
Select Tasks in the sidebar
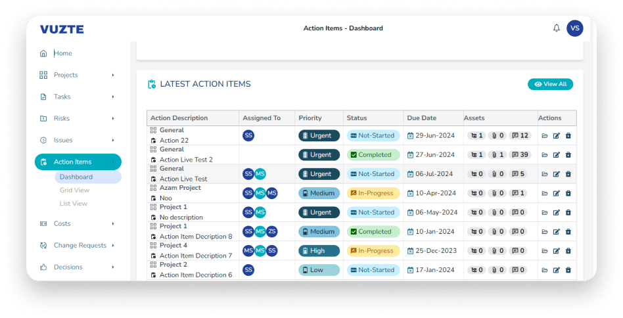[62, 97]
